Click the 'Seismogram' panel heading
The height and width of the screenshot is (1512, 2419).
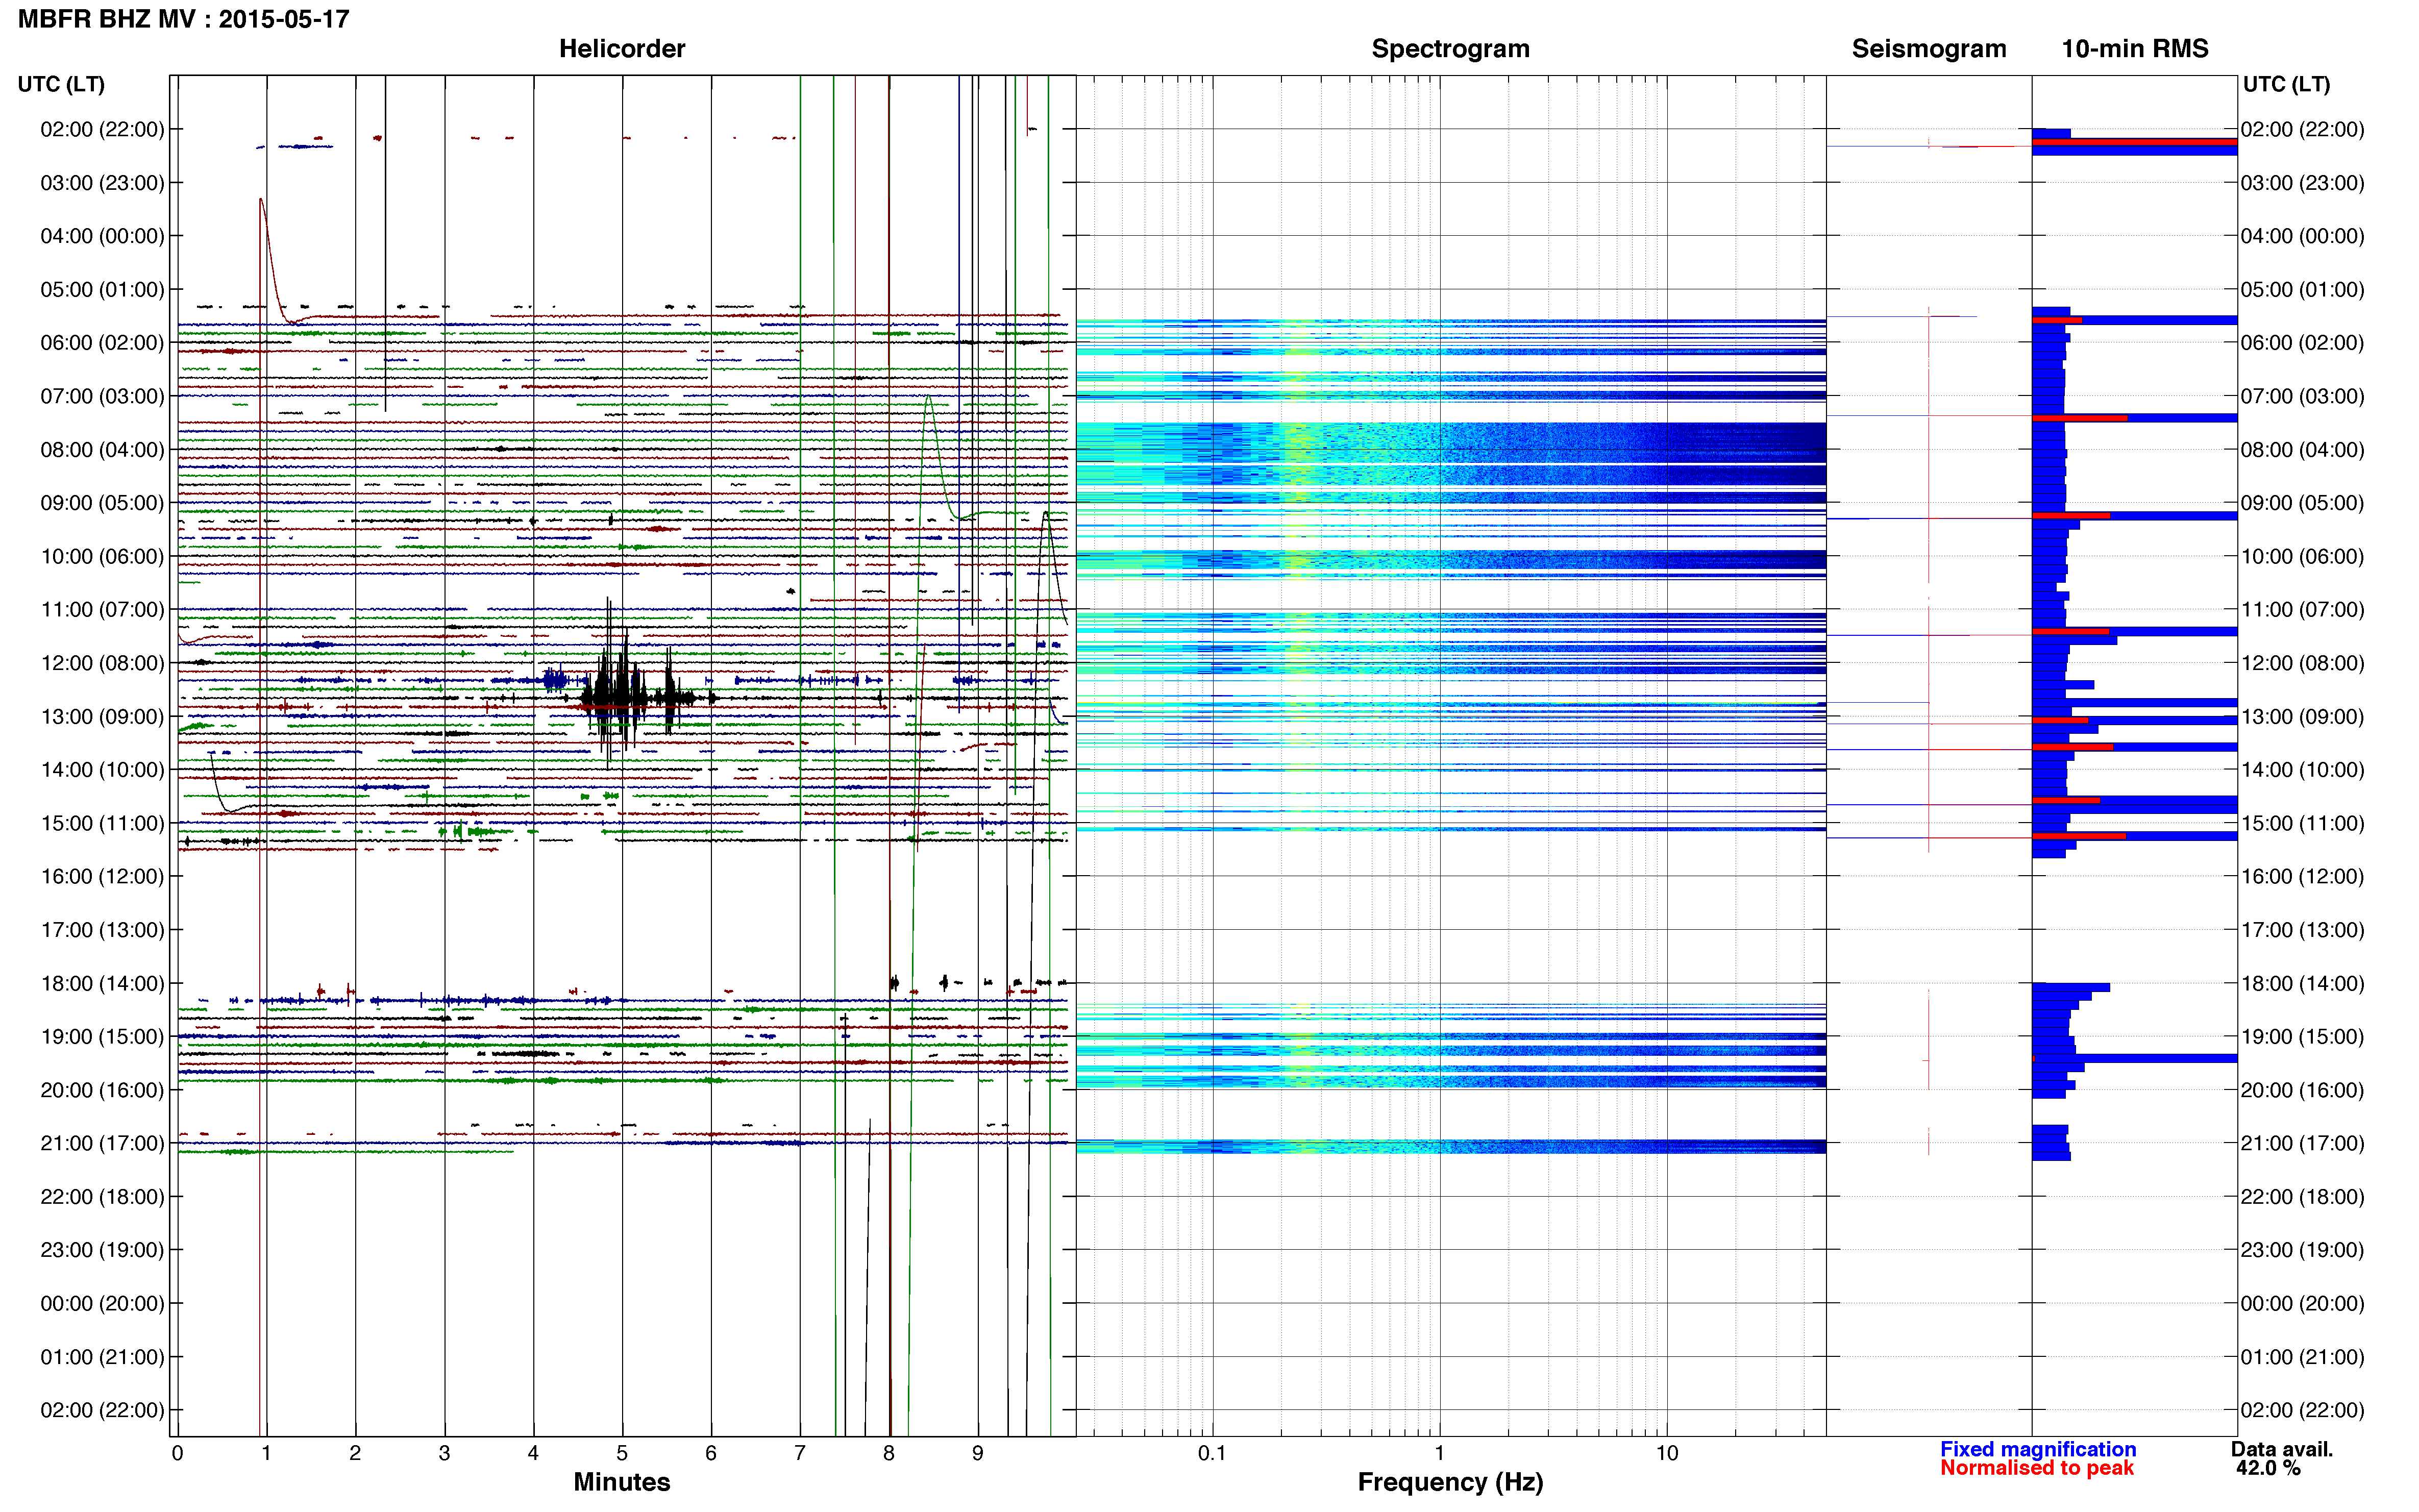tap(1929, 49)
